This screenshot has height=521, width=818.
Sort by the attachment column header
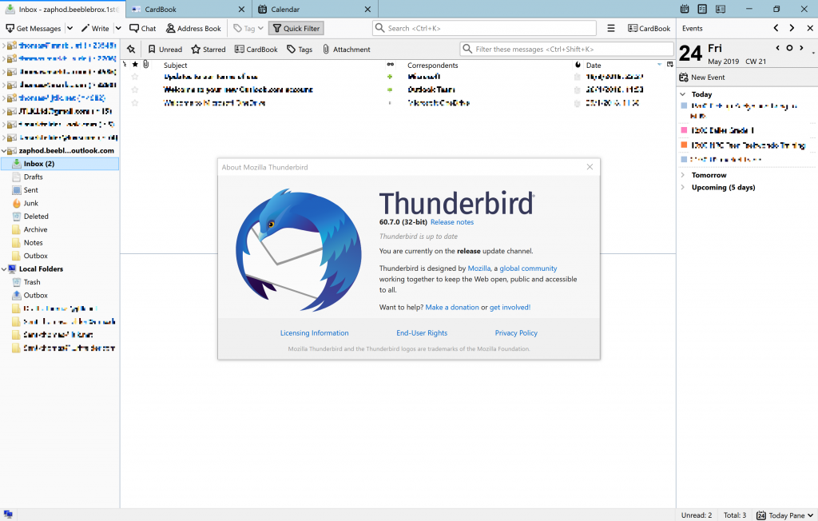pos(146,65)
